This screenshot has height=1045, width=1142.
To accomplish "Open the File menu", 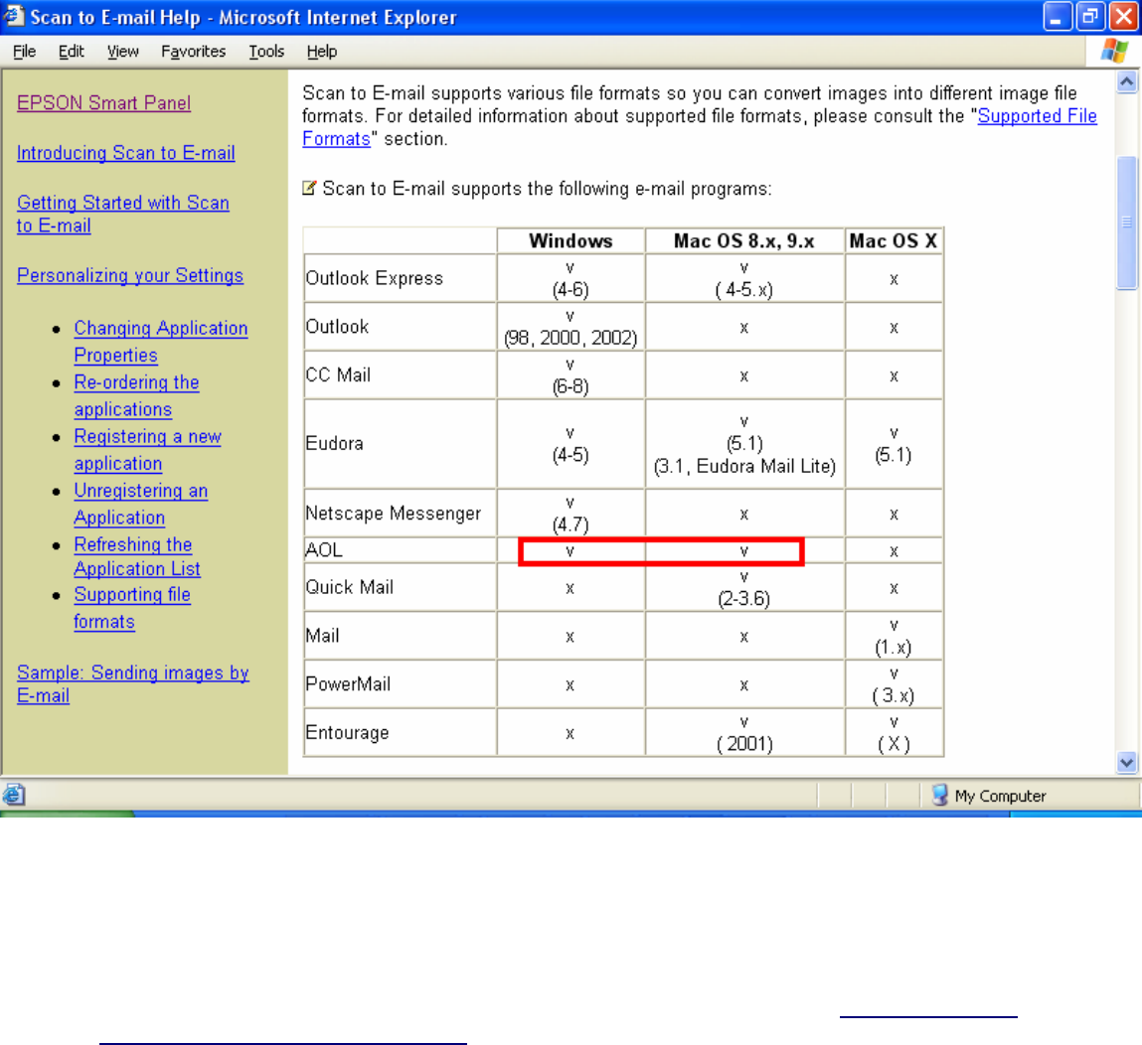I will pyautogui.click(x=24, y=51).
